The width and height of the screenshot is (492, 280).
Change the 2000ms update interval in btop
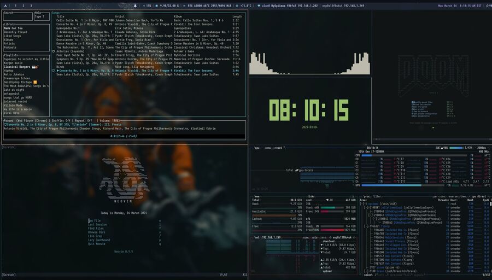481,148
